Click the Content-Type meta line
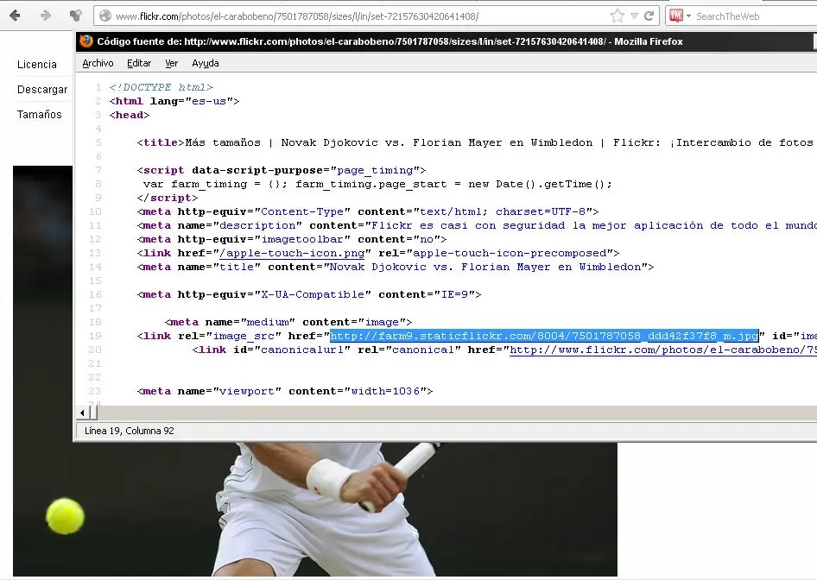817x580 pixels. tap(368, 212)
